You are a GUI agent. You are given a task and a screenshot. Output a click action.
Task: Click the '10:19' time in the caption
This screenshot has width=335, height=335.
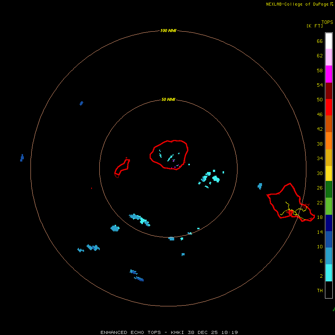(x=229, y=332)
